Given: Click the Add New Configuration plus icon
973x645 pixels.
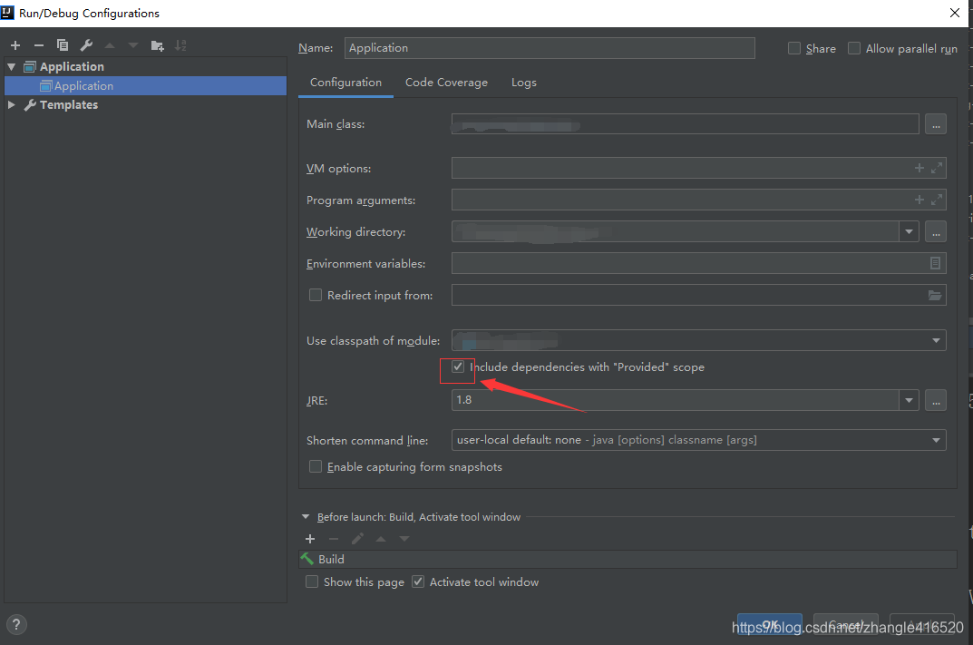Looking at the screenshot, I should (15, 44).
